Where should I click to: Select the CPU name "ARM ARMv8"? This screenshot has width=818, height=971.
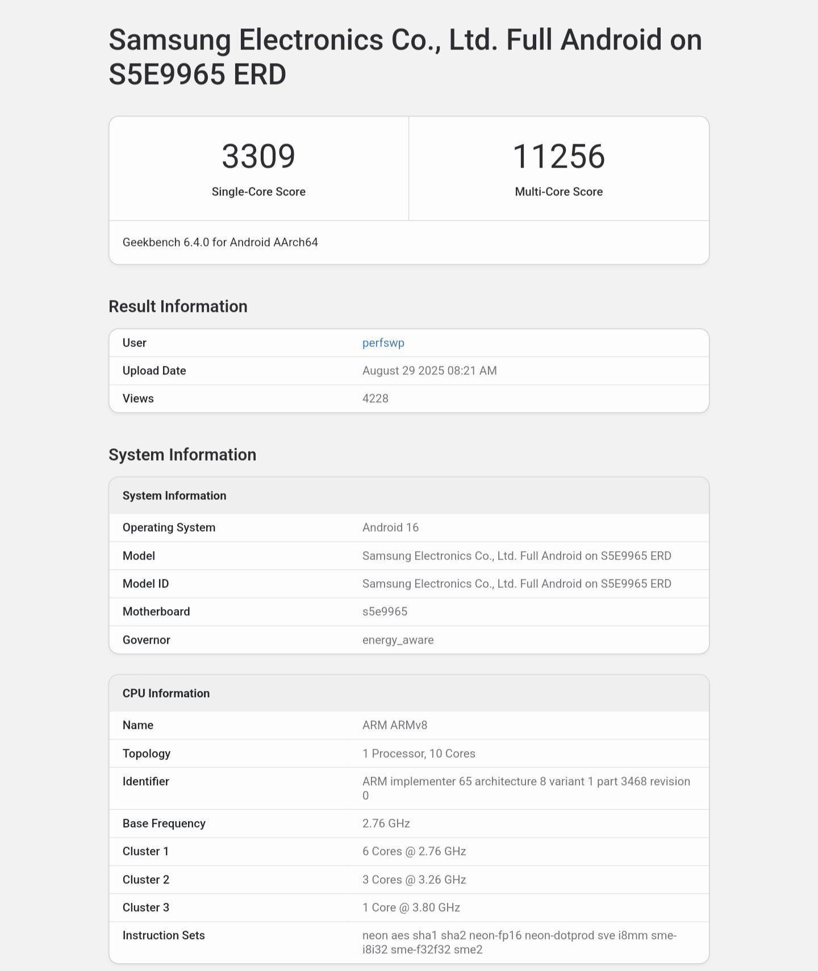395,725
